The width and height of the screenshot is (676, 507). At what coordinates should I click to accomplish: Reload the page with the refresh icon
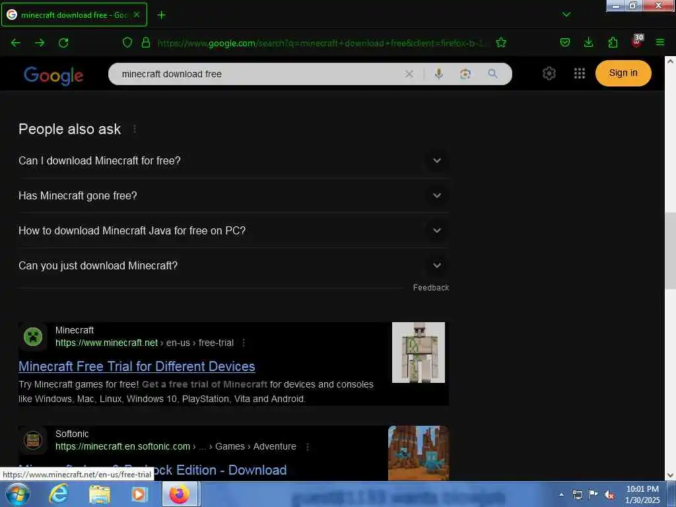[63, 43]
